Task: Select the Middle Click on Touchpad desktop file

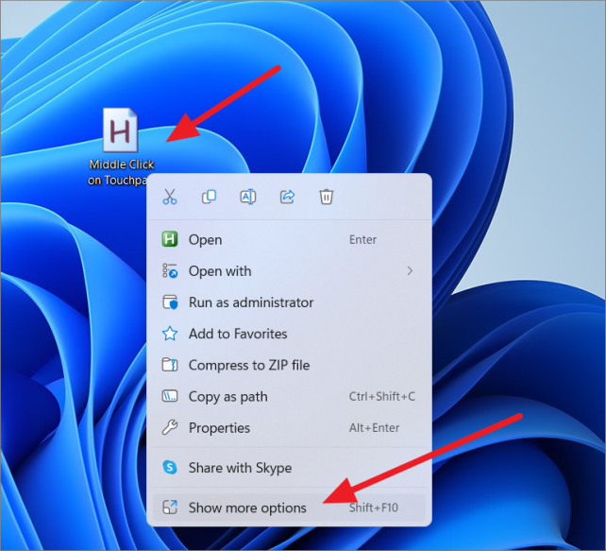Action: pos(121,147)
